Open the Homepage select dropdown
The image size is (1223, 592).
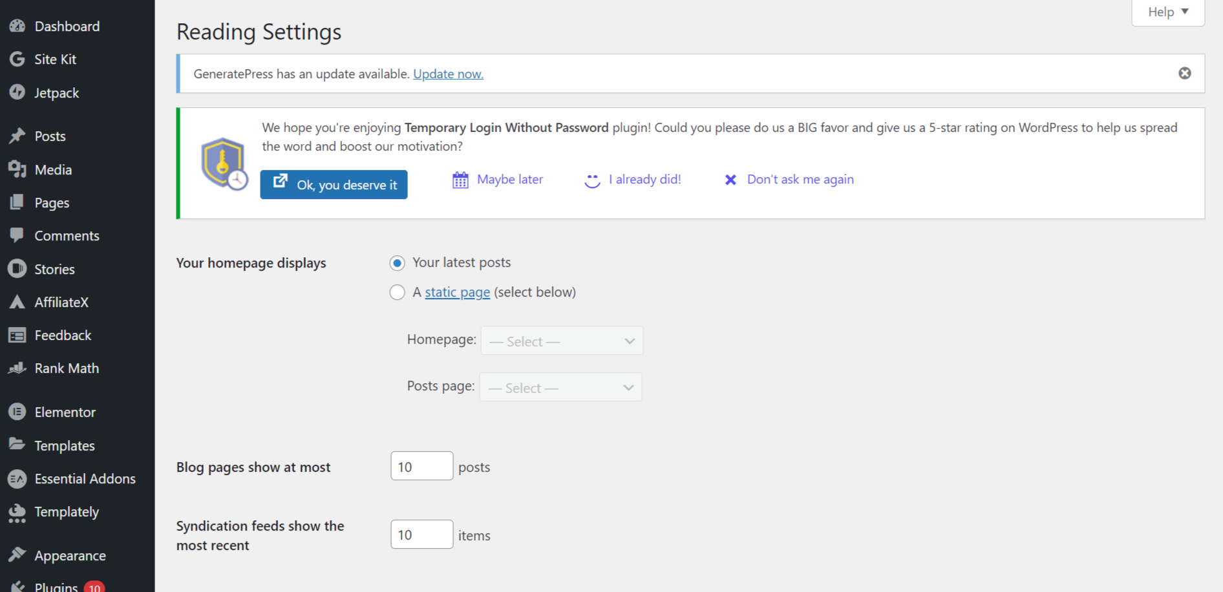[x=562, y=341]
